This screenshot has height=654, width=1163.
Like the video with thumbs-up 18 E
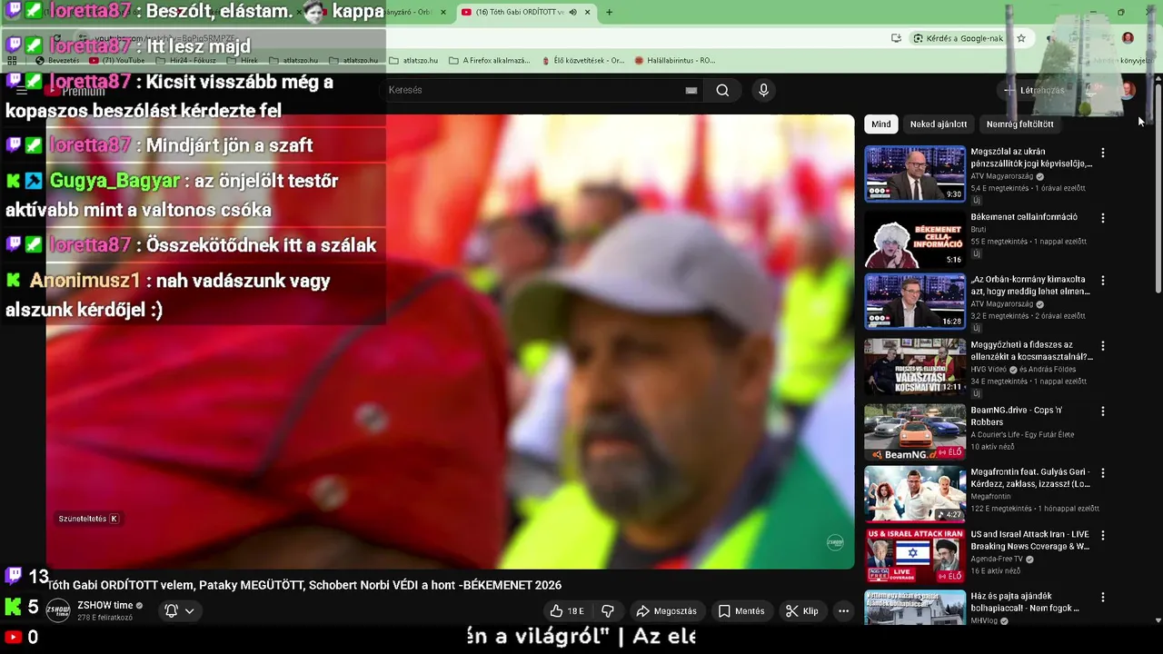(567, 611)
